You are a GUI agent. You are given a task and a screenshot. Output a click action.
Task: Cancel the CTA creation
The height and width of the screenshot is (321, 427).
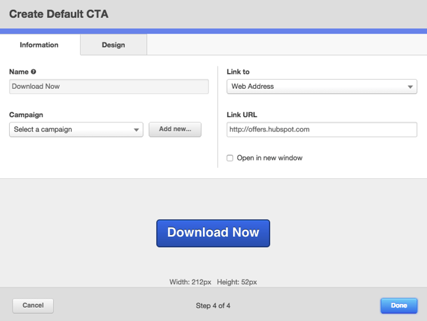click(x=33, y=305)
